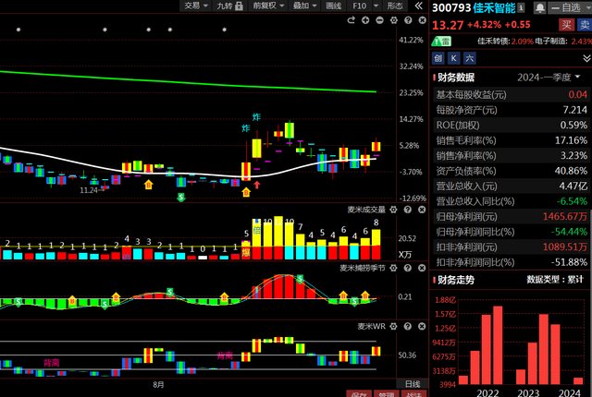
Task: Click the 数据类型：累计 label
Action: (555, 280)
